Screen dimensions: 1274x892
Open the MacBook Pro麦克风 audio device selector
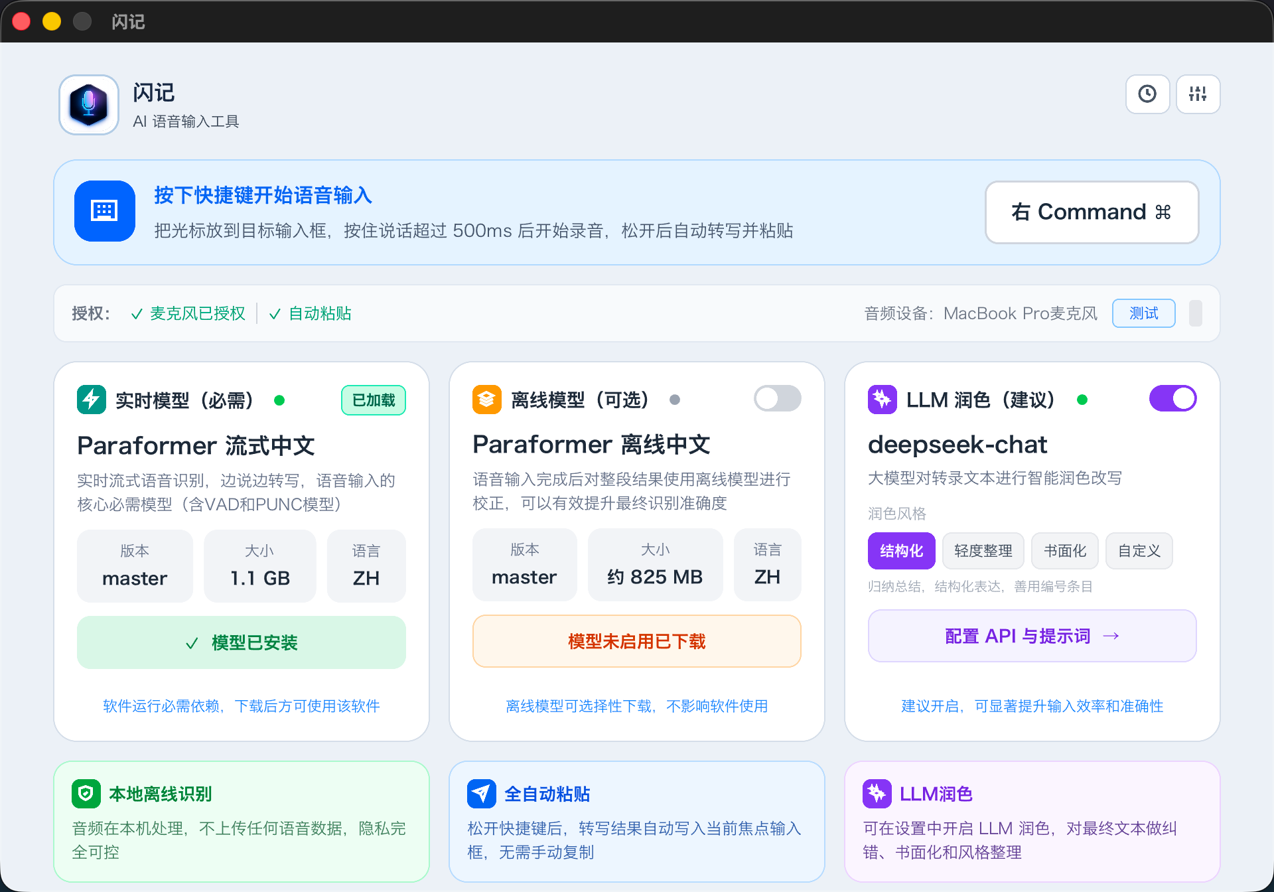point(1020,313)
